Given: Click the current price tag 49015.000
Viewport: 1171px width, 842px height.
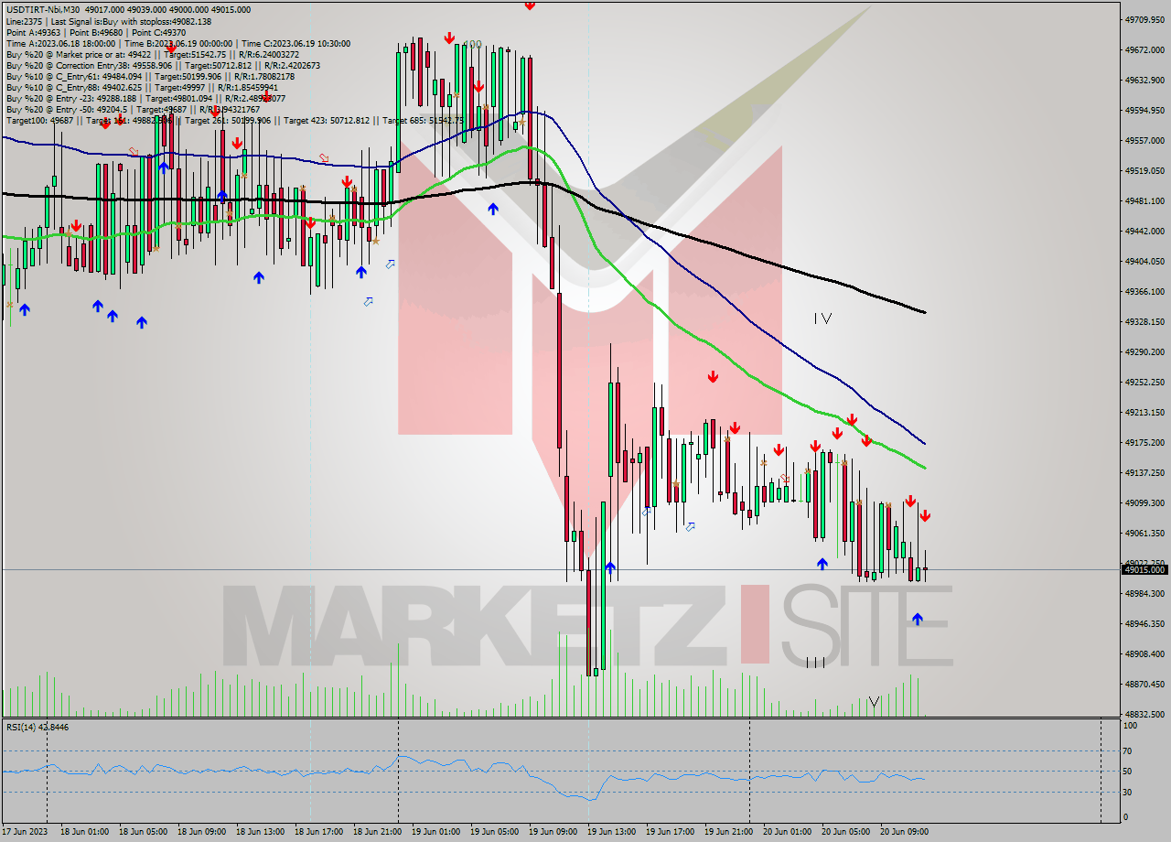Looking at the screenshot, I should (1144, 569).
